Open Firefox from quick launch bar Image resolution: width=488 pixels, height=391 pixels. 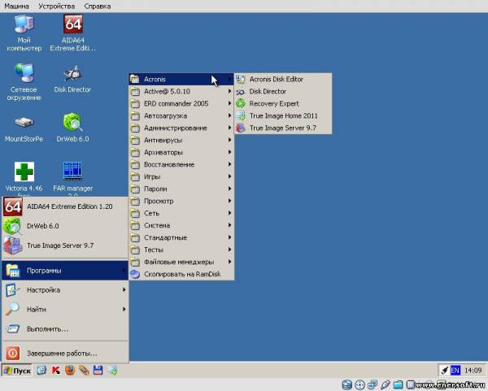[70, 370]
